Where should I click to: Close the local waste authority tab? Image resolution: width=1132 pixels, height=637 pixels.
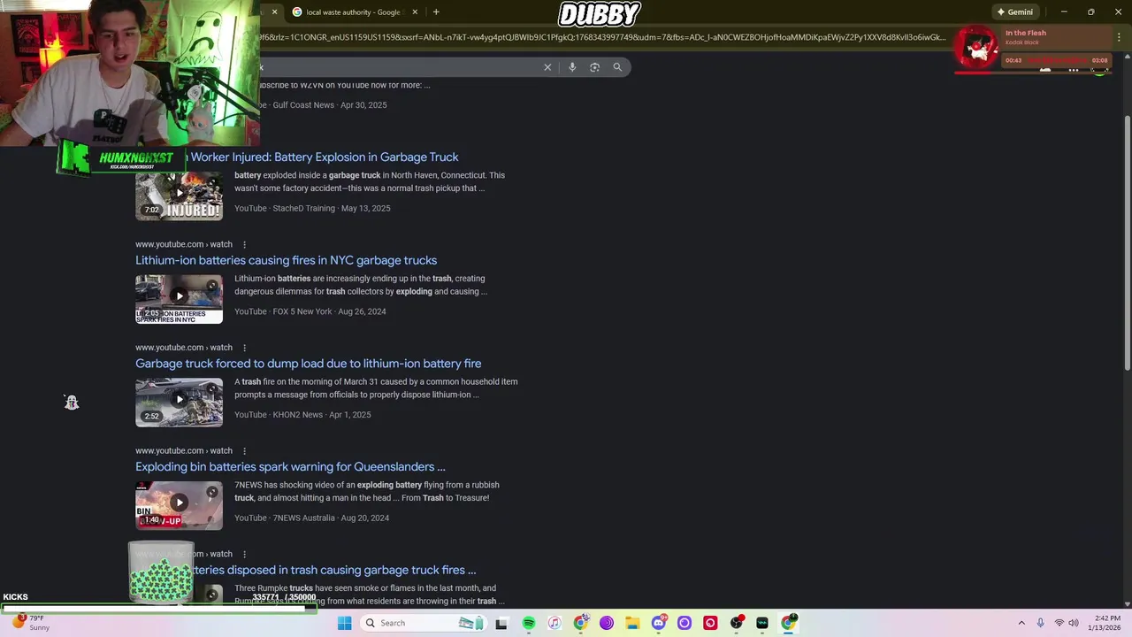415,12
